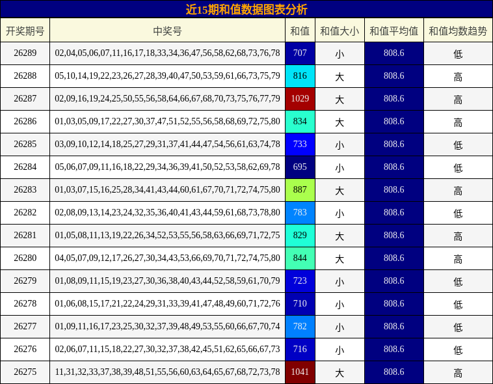Click 小 size cell in row 26289
The width and height of the screenshot is (493, 384).
[340, 53]
